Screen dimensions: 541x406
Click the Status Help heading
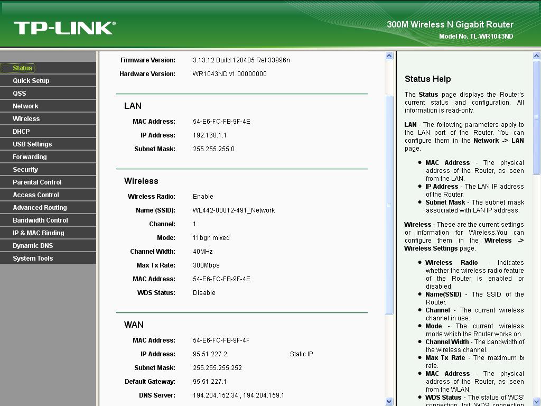428,79
